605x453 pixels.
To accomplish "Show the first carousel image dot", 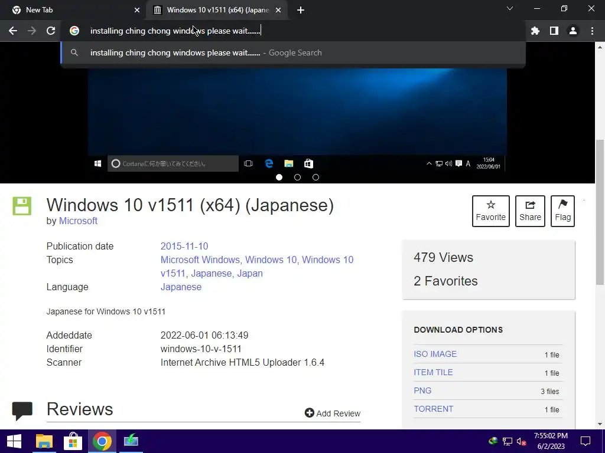I will coord(279,177).
